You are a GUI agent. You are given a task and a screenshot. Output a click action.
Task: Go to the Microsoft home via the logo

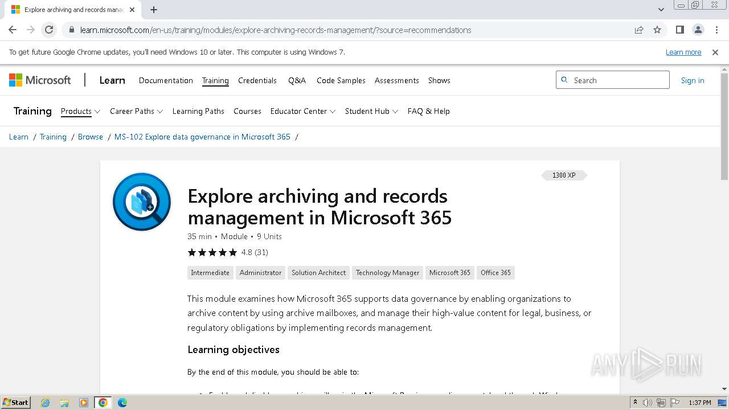click(x=40, y=80)
